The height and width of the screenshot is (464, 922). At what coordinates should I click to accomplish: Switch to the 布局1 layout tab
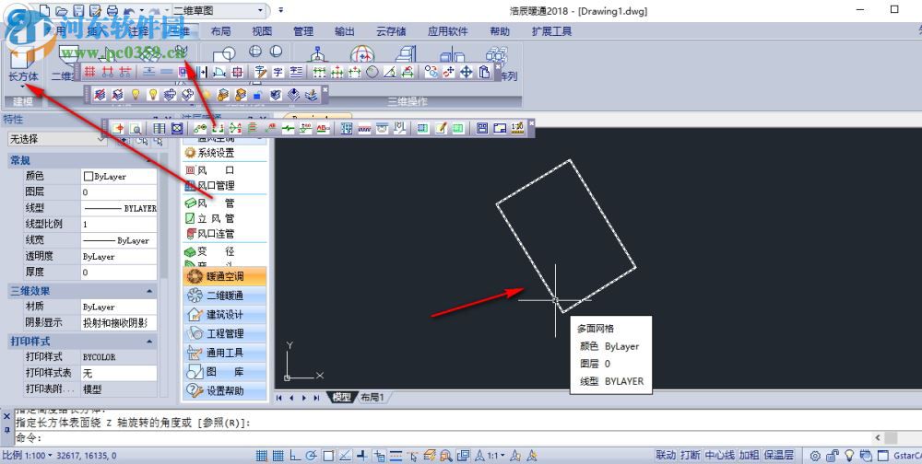(372, 397)
